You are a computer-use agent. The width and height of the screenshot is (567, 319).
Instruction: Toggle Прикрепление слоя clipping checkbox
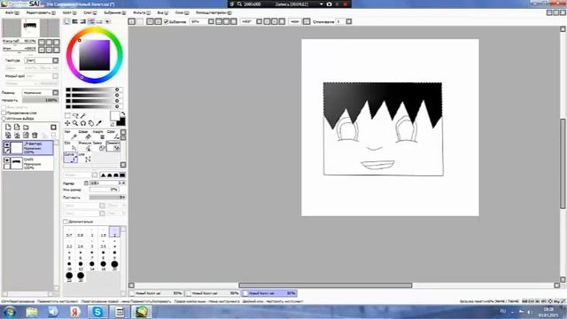pyautogui.click(x=4, y=113)
